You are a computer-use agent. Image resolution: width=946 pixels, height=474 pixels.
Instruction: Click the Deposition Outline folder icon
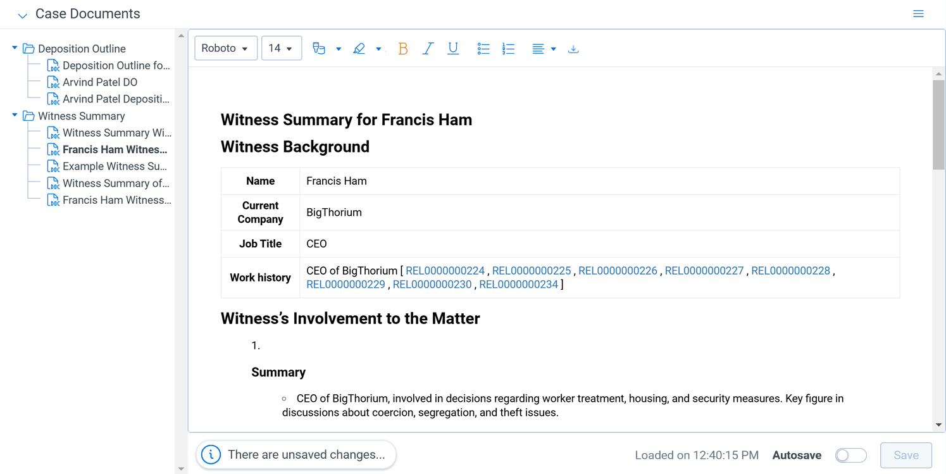[28, 49]
